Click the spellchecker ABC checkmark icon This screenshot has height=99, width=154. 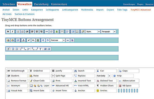click(67, 32)
